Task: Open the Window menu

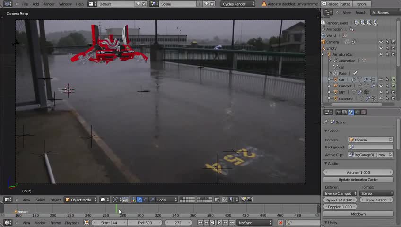Action: click(65, 4)
